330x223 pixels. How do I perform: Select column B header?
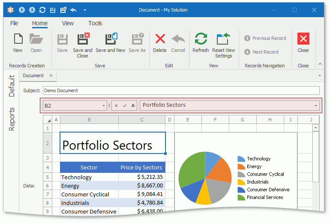89,120
